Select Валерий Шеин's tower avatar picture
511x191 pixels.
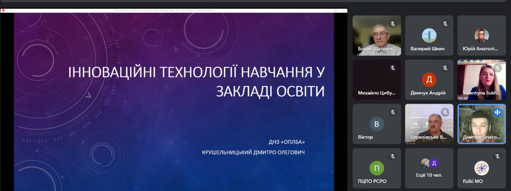click(x=429, y=35)
